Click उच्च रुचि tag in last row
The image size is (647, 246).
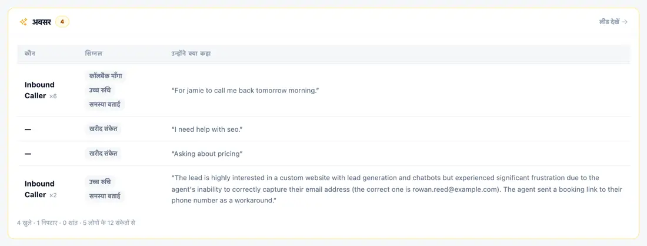[x=100, y=182]
